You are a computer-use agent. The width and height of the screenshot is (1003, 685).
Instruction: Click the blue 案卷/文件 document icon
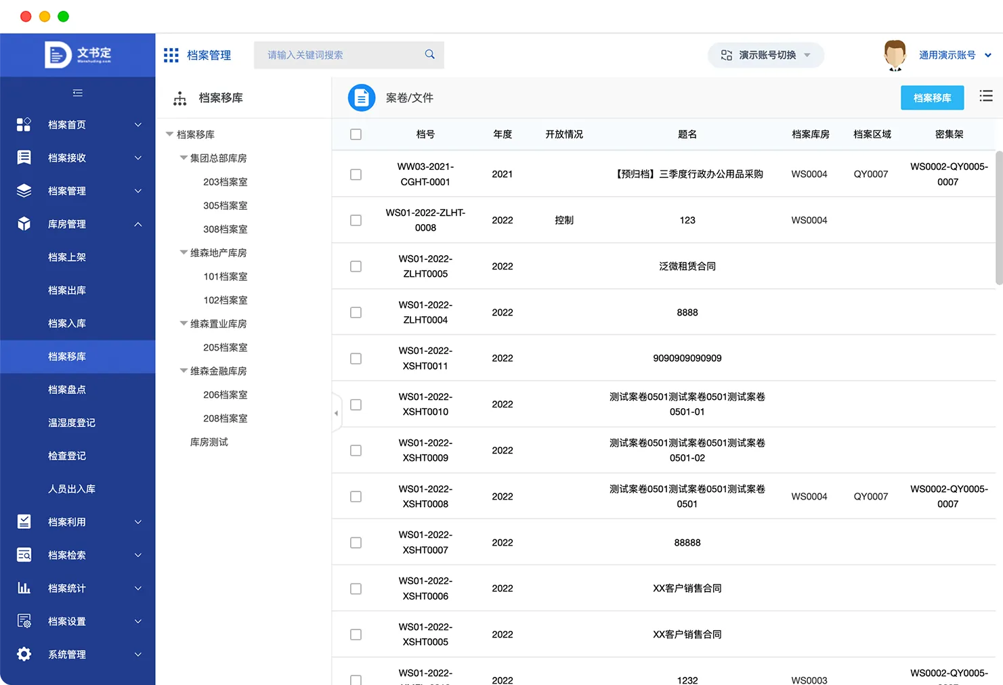362,97
